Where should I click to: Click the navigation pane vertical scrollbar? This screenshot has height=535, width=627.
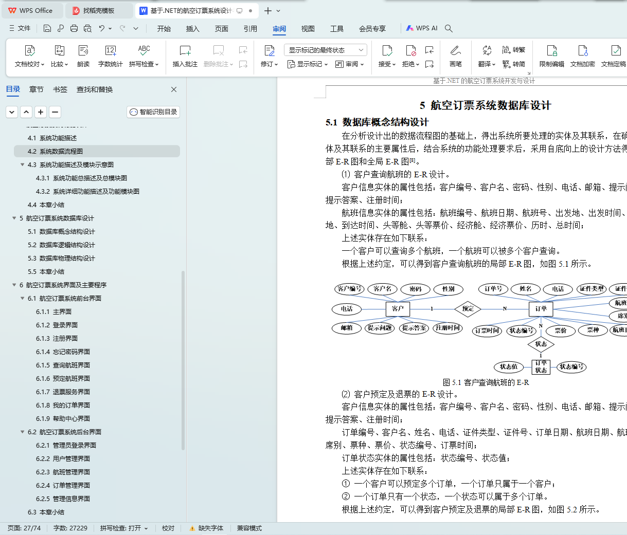183,360
